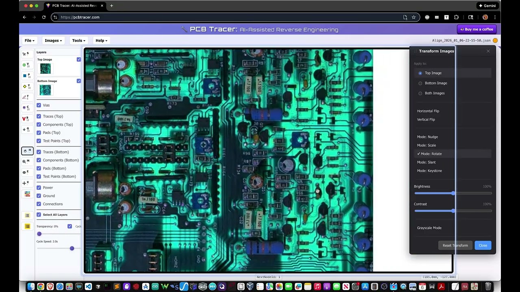Select the Trace drawing pencil tool (T)
The width and height of the screenshot is (520, 292).
pos(27,97)
